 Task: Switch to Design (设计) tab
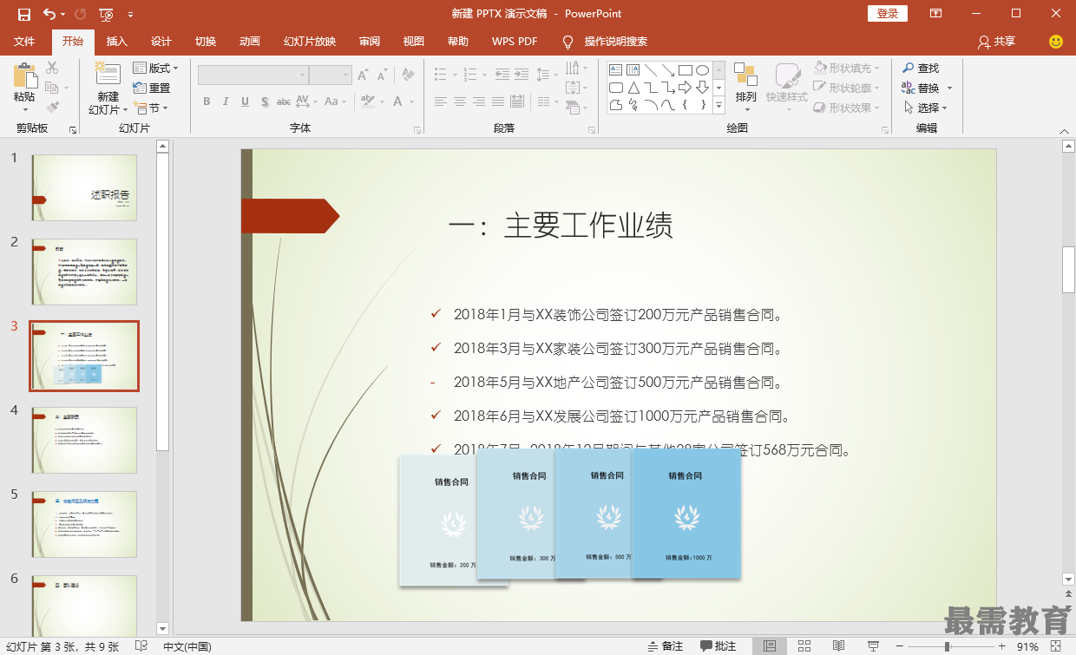point(161,42)
